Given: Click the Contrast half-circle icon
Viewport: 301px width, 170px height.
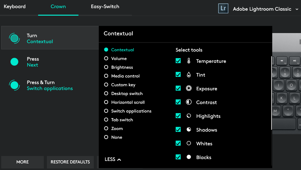Looking at the screenshot, I should click(x=189, y=102).
